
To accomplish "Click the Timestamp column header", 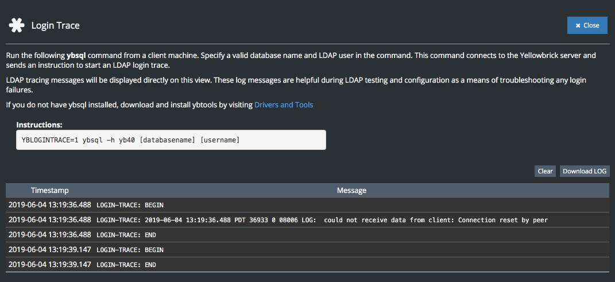I will 50,191.
